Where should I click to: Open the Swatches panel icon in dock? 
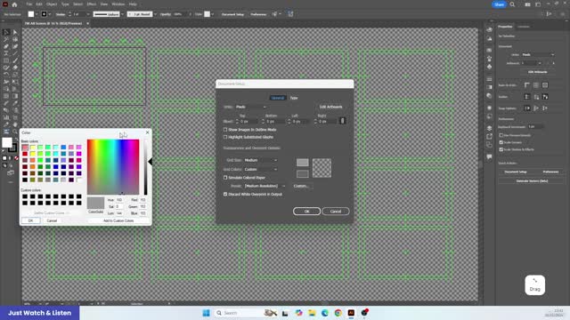(489, 50)
